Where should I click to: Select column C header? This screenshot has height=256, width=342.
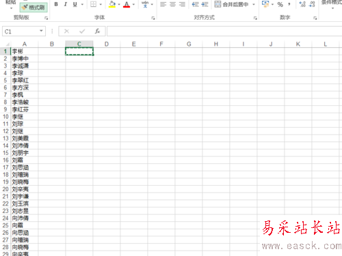(79, 44)
